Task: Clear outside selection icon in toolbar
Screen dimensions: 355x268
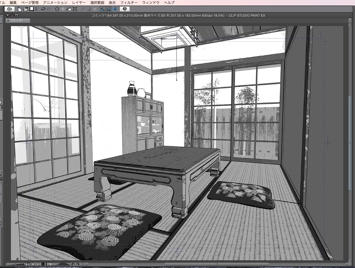Action: point(63,9)
